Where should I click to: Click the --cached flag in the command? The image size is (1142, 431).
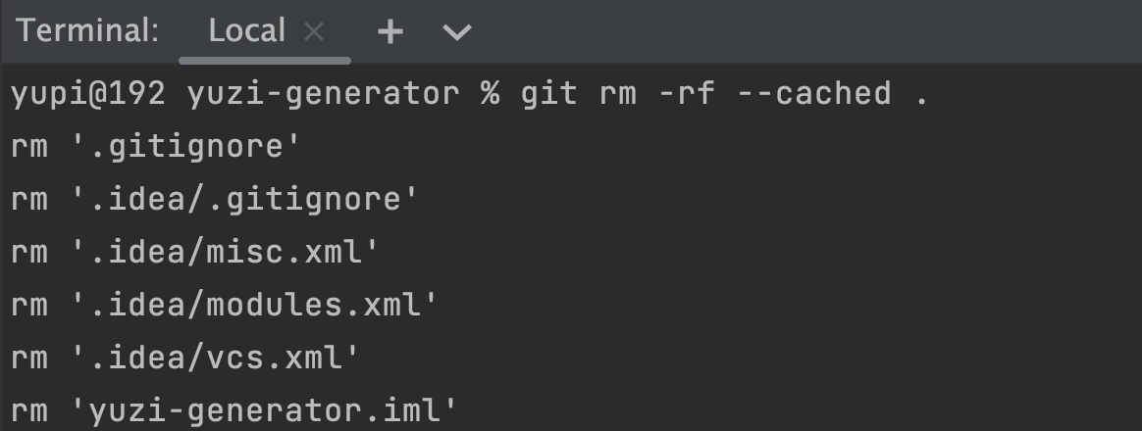[812, 94]
